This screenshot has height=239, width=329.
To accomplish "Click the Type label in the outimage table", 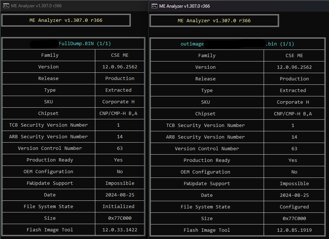I will point(207,91).
